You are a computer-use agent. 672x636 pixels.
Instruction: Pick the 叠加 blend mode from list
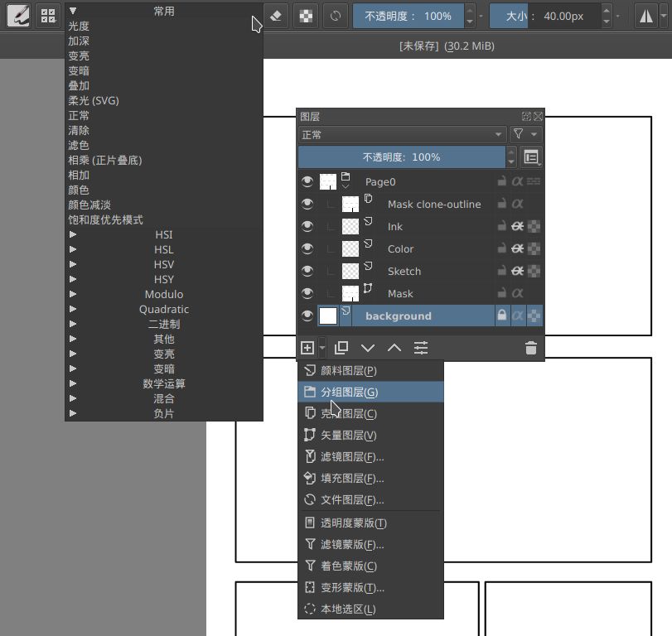79,85
